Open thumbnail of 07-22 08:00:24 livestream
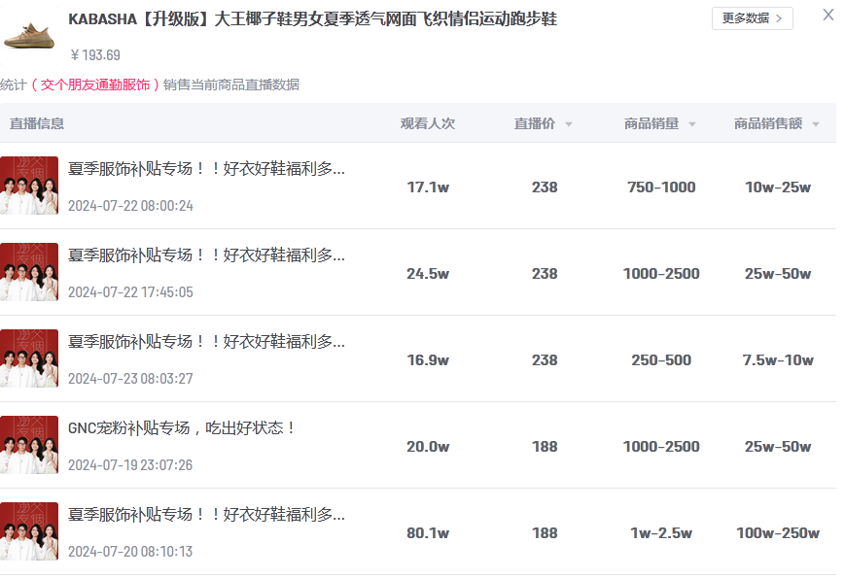The image size is (845, 578). click(29, 186)
